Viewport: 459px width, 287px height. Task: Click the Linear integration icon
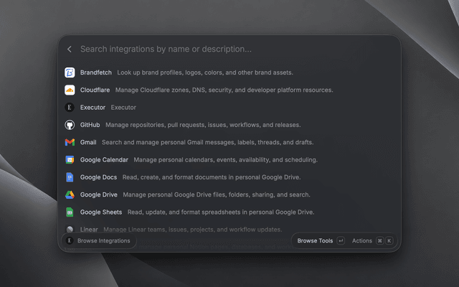coord(70,230)
